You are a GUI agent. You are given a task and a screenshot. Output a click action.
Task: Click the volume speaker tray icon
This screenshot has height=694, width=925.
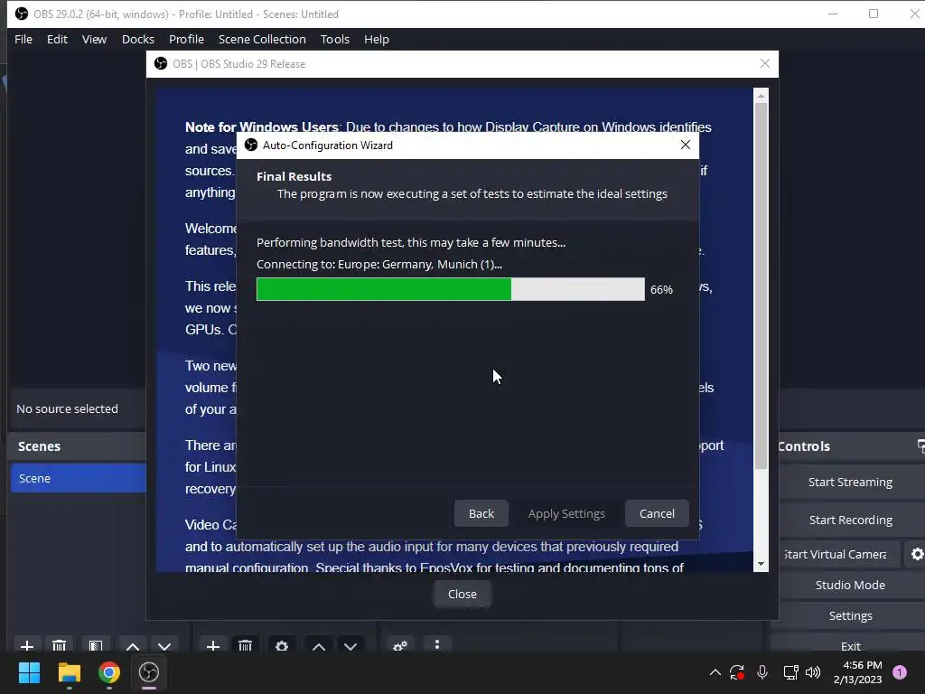click(813, 672)
